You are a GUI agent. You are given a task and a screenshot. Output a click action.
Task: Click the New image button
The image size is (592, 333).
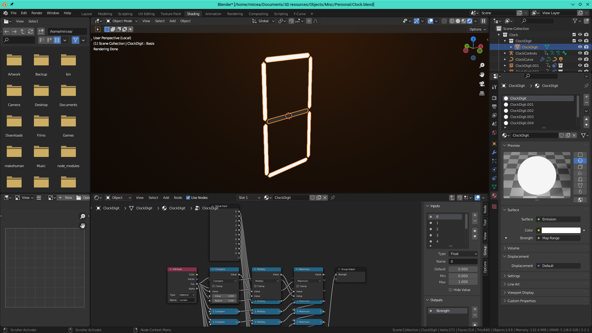pyautogui.click(x=65, y=198)
